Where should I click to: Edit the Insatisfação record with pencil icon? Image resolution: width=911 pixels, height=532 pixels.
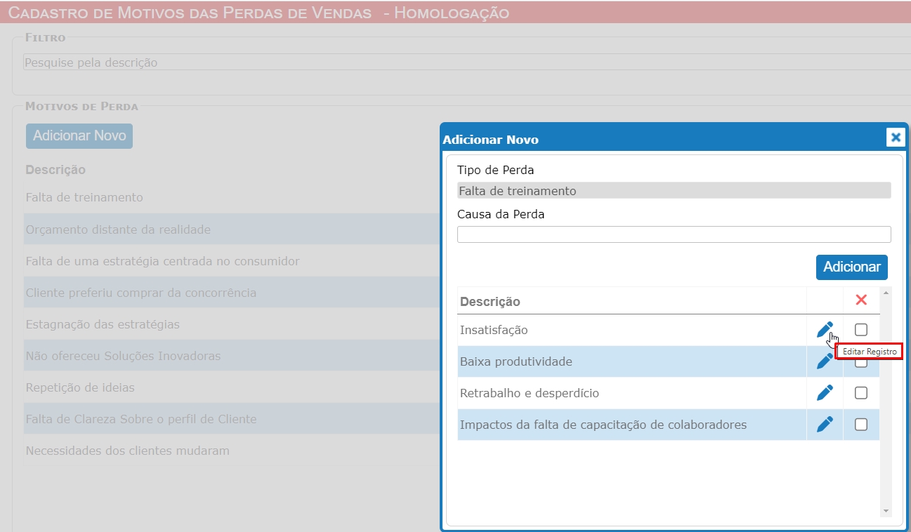pyautogui.click(x=825, y=330)
